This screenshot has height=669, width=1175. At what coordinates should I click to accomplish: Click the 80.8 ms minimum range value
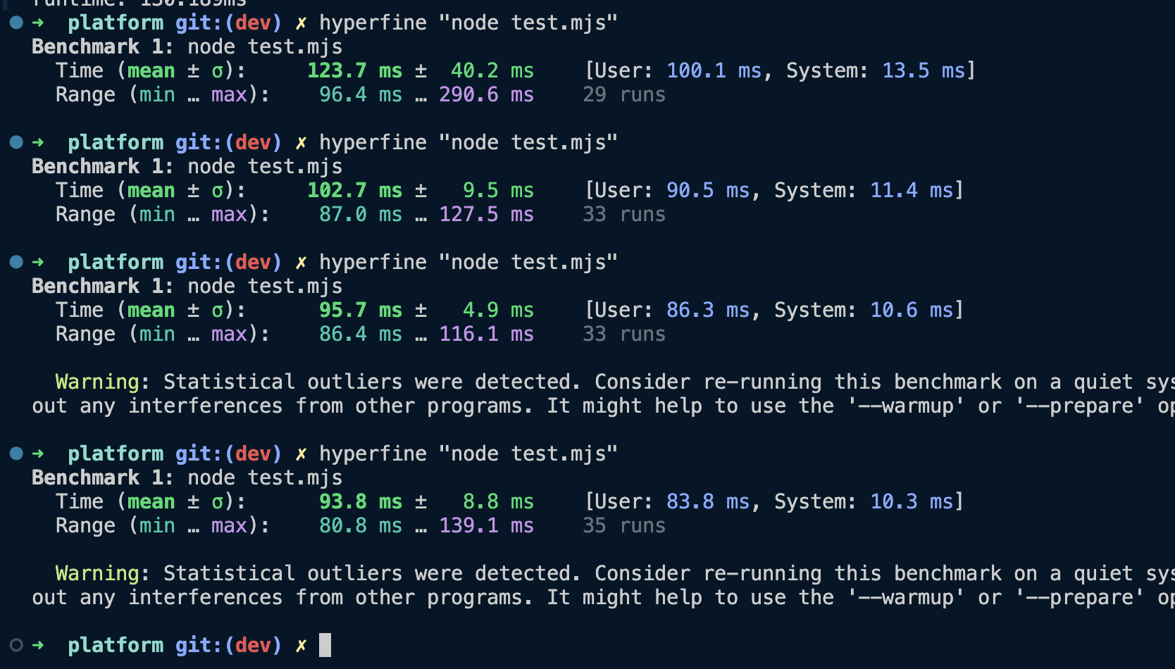point(360,526)
